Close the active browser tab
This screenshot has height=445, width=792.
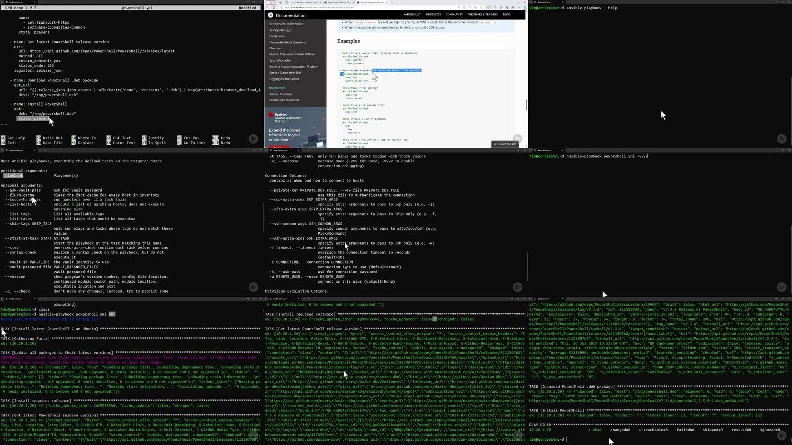(x=386, y=2)
